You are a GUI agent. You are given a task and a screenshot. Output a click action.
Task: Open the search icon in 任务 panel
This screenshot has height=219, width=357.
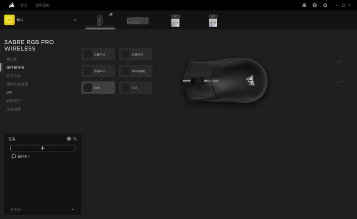tap(75, 139)
